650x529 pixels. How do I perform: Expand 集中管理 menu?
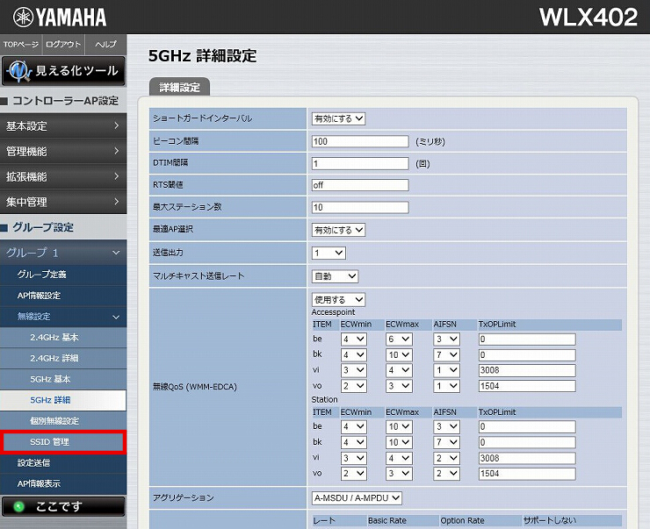tap(63, 202)
